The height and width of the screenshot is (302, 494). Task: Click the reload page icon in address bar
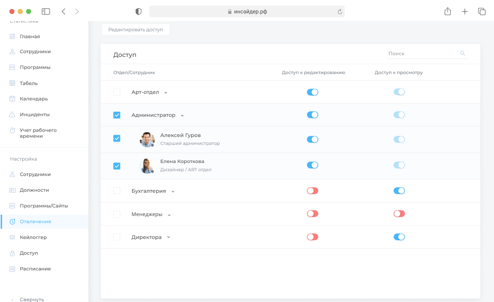pyautogui.click(x=340, y=12)
